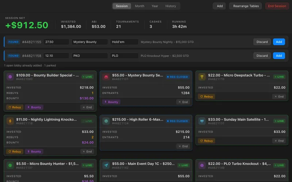Viewport: 292px width, 182px height.
Task: Rebuy in Sunday Main Satellite
Action: (207, 141)
